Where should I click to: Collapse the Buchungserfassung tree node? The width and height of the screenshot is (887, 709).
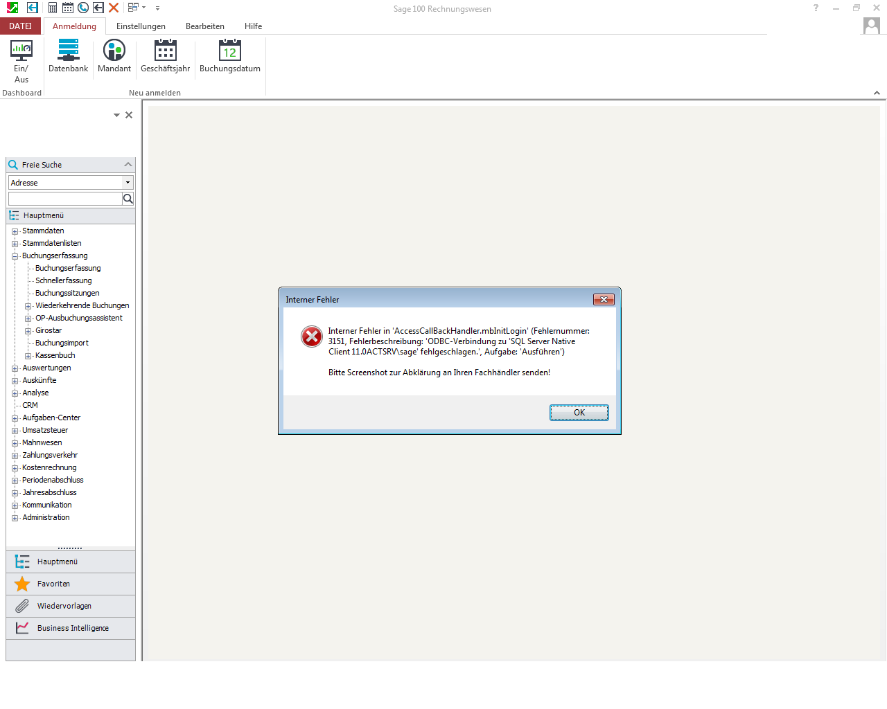pyautogui.click(x=15, y=256)
